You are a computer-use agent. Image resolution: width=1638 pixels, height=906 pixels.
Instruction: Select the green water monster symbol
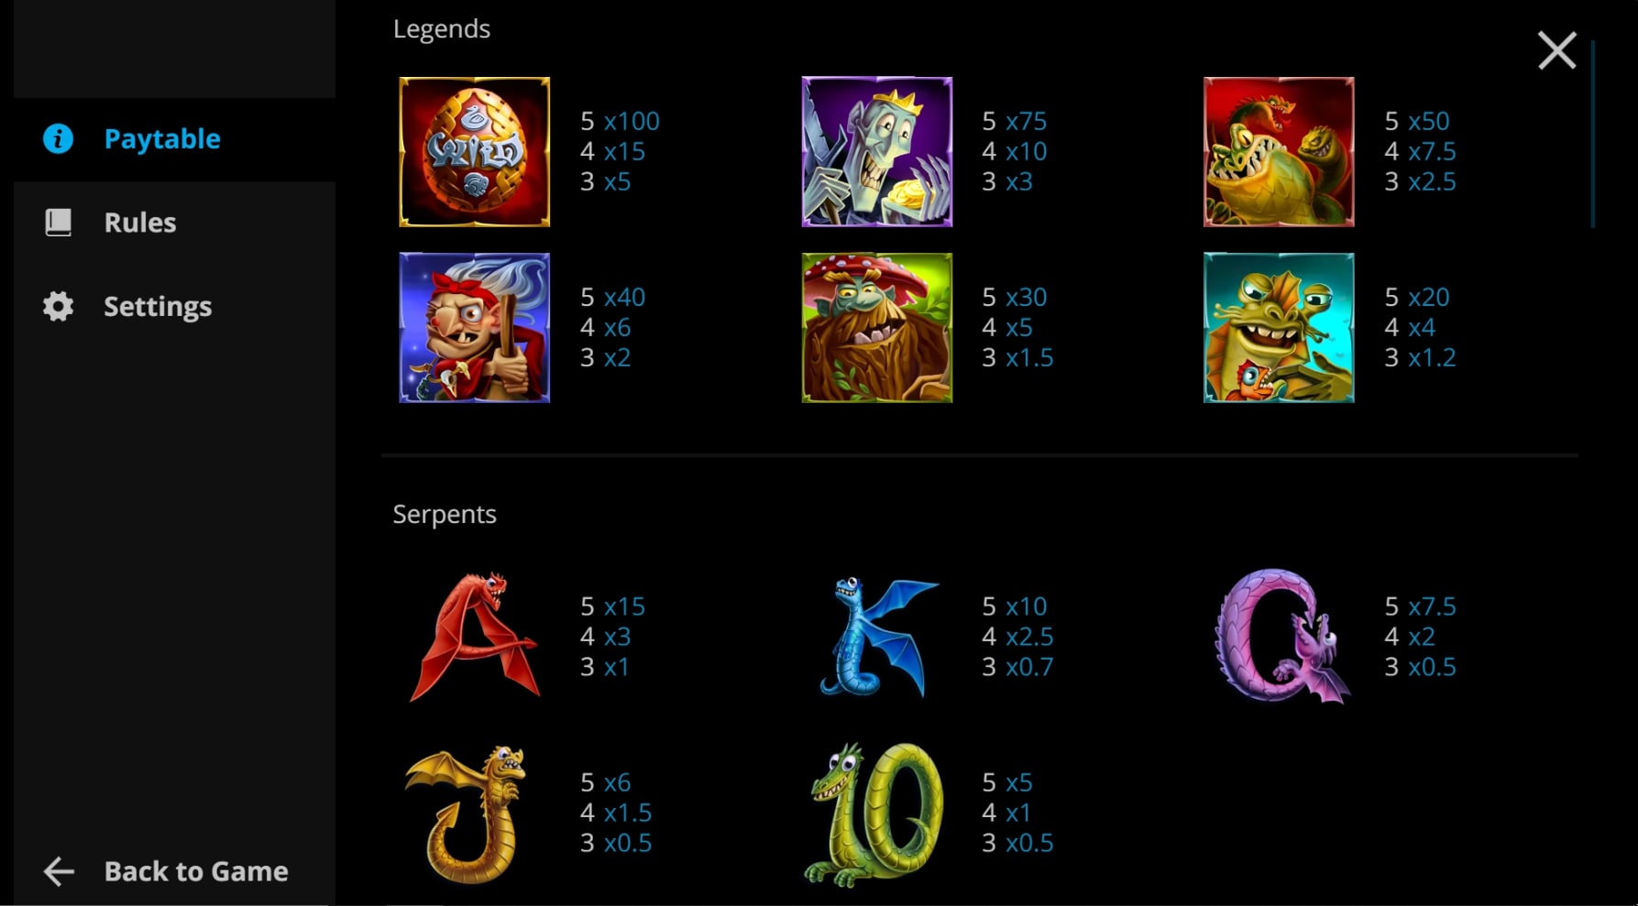(1279, 328)
